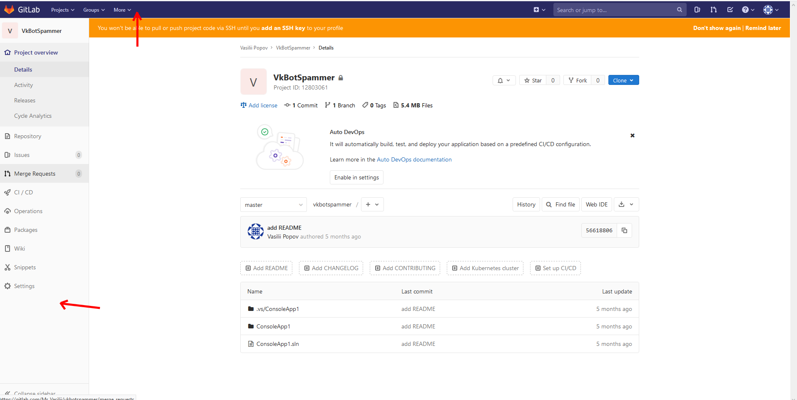The width and height of the screenshot is (797, 400).
Task: Open the user avatar menu
Action: (771, 10)
